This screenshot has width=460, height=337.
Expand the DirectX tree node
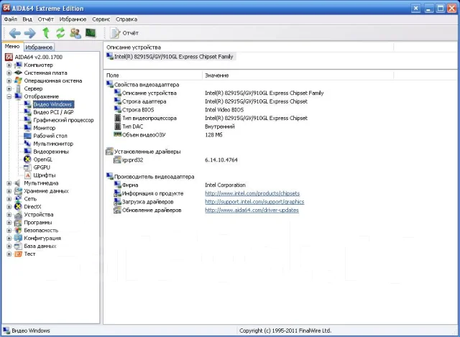pyautogui.click(x=9, y=206)
